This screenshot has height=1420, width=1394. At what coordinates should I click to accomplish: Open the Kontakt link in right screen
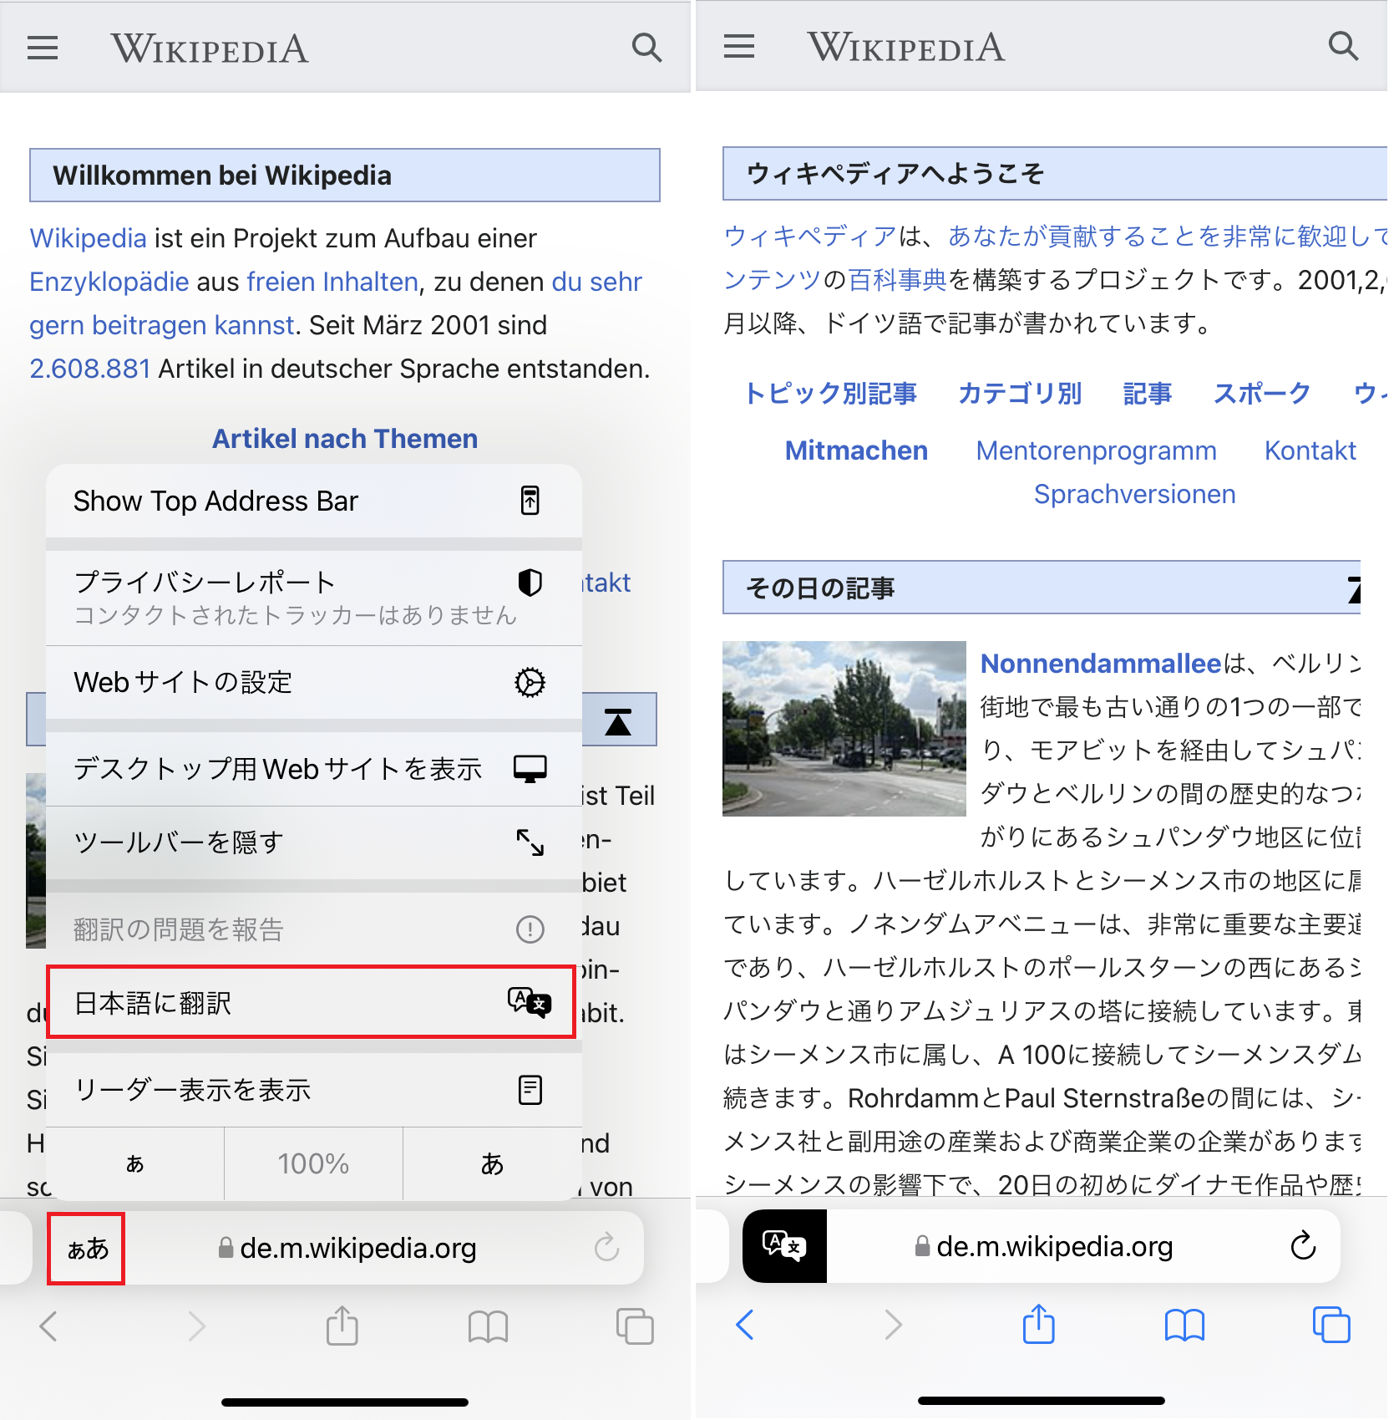1310,450
